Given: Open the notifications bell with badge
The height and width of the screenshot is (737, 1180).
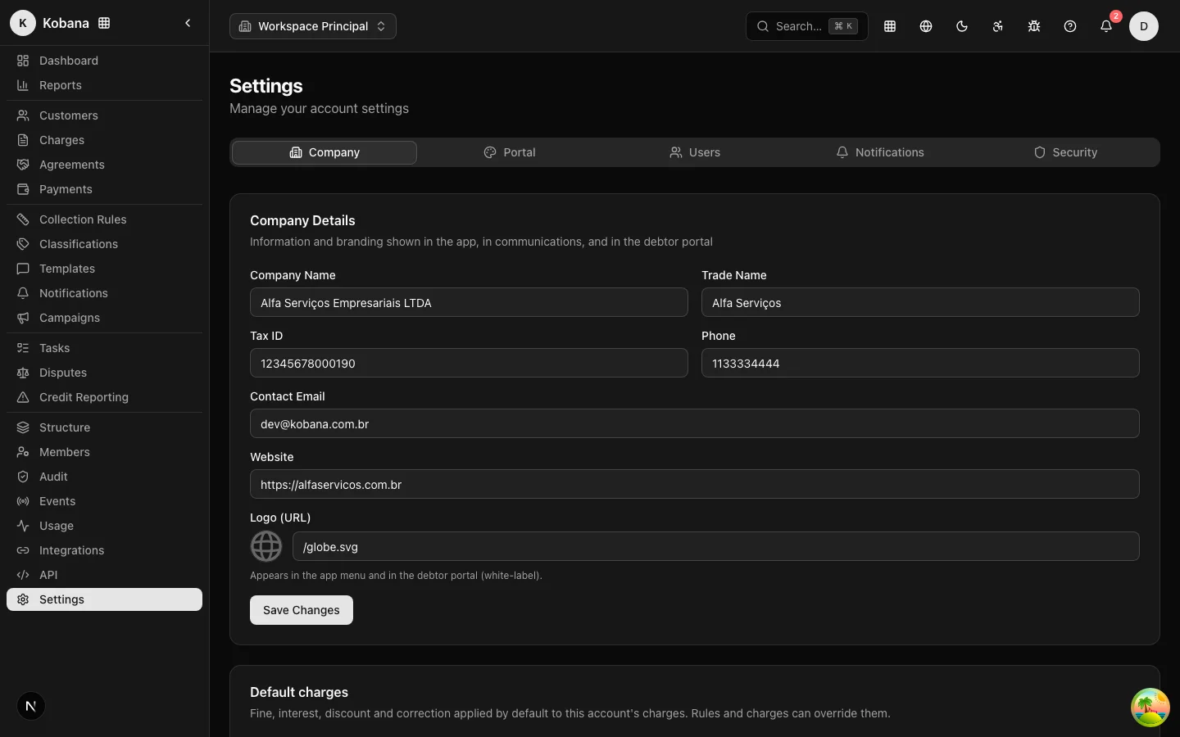Looking at the screenshot, I should point(1106,26).
